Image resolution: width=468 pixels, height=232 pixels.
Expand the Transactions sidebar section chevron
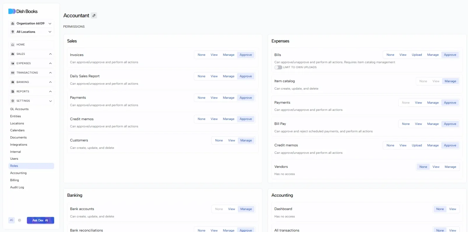click(x=50, y=73)
